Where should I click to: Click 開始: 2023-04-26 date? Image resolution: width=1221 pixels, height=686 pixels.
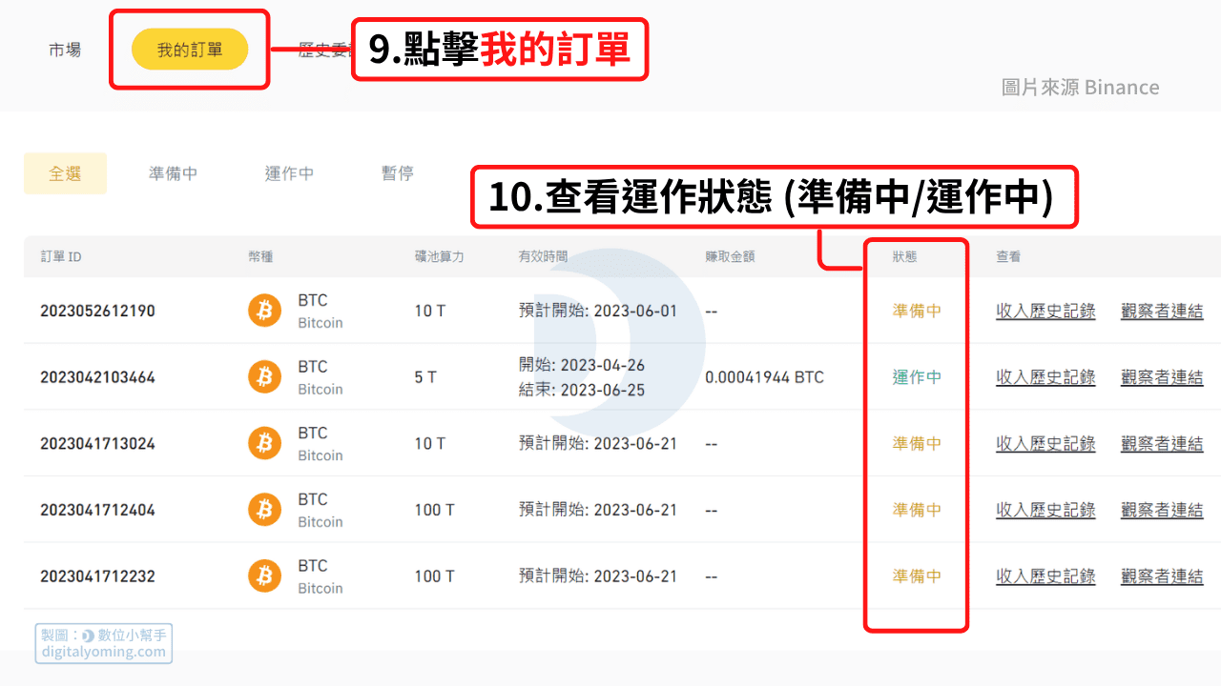coord(582,366)
